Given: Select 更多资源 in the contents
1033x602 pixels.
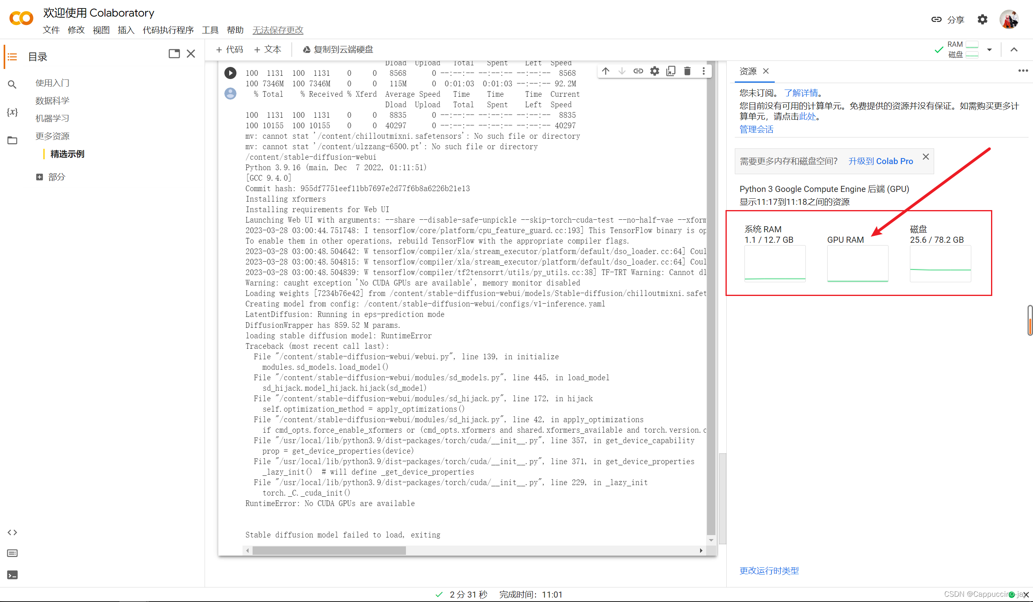Looking at the screenshot, I should 52,136.
